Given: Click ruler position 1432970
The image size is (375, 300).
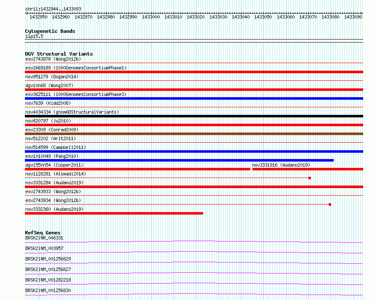Looking at the screenshot, I should [x=83, y=17].
